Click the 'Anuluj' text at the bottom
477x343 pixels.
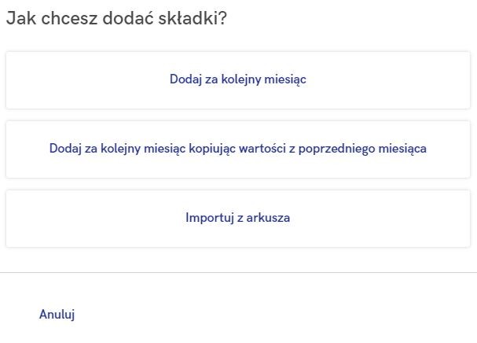click(57, 315)
